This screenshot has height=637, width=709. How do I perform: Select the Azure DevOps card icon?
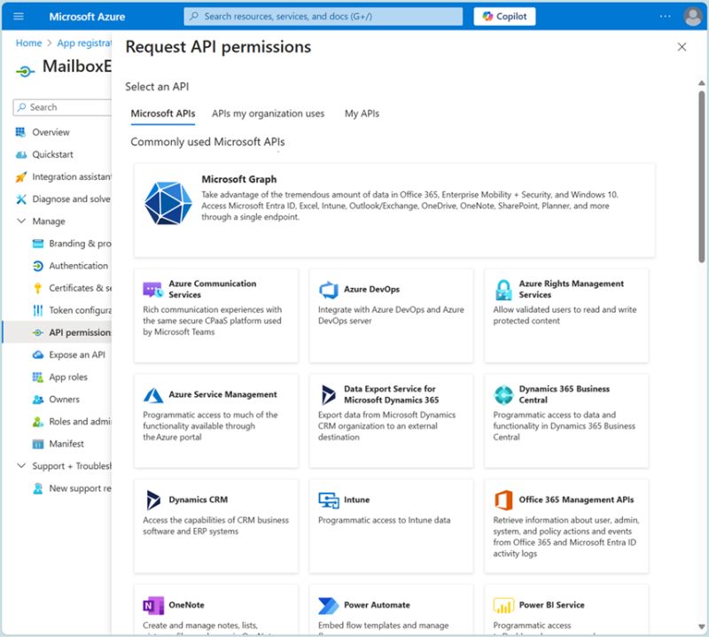point(328,290)
